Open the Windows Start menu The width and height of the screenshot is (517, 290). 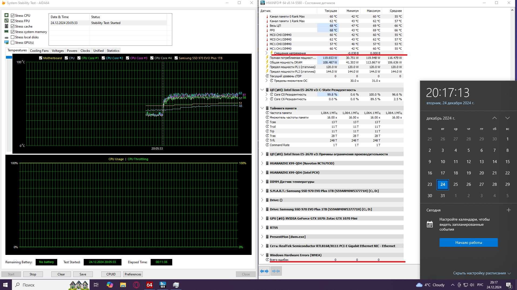[5, 285]
